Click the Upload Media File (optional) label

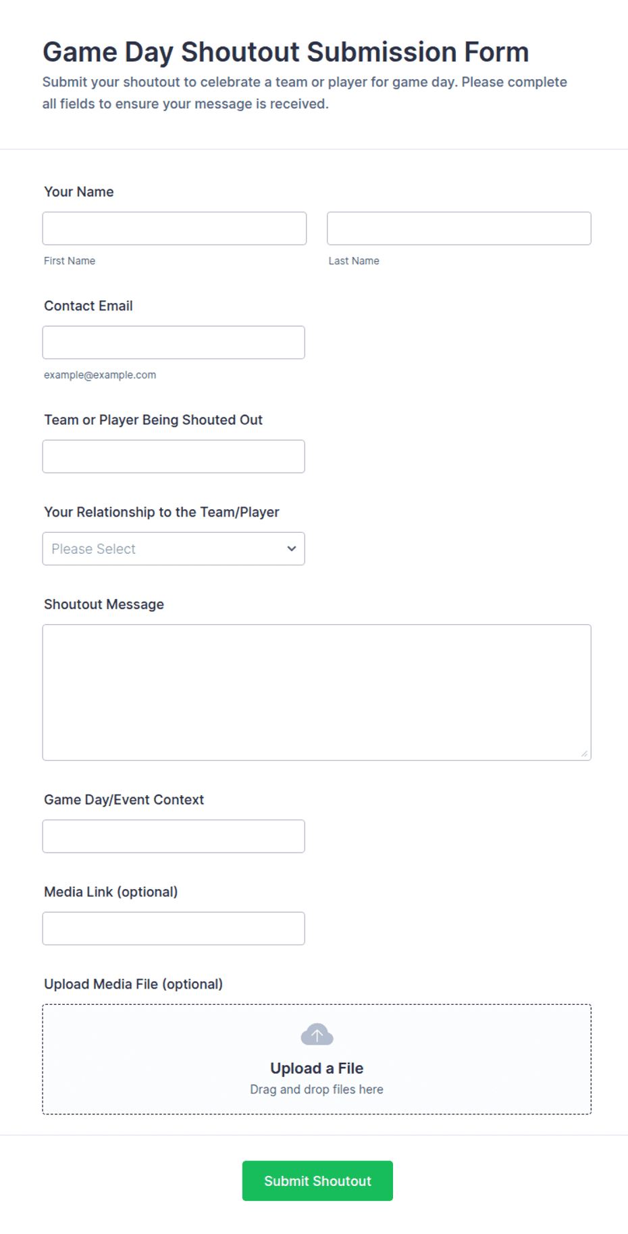tap(134, 984)
